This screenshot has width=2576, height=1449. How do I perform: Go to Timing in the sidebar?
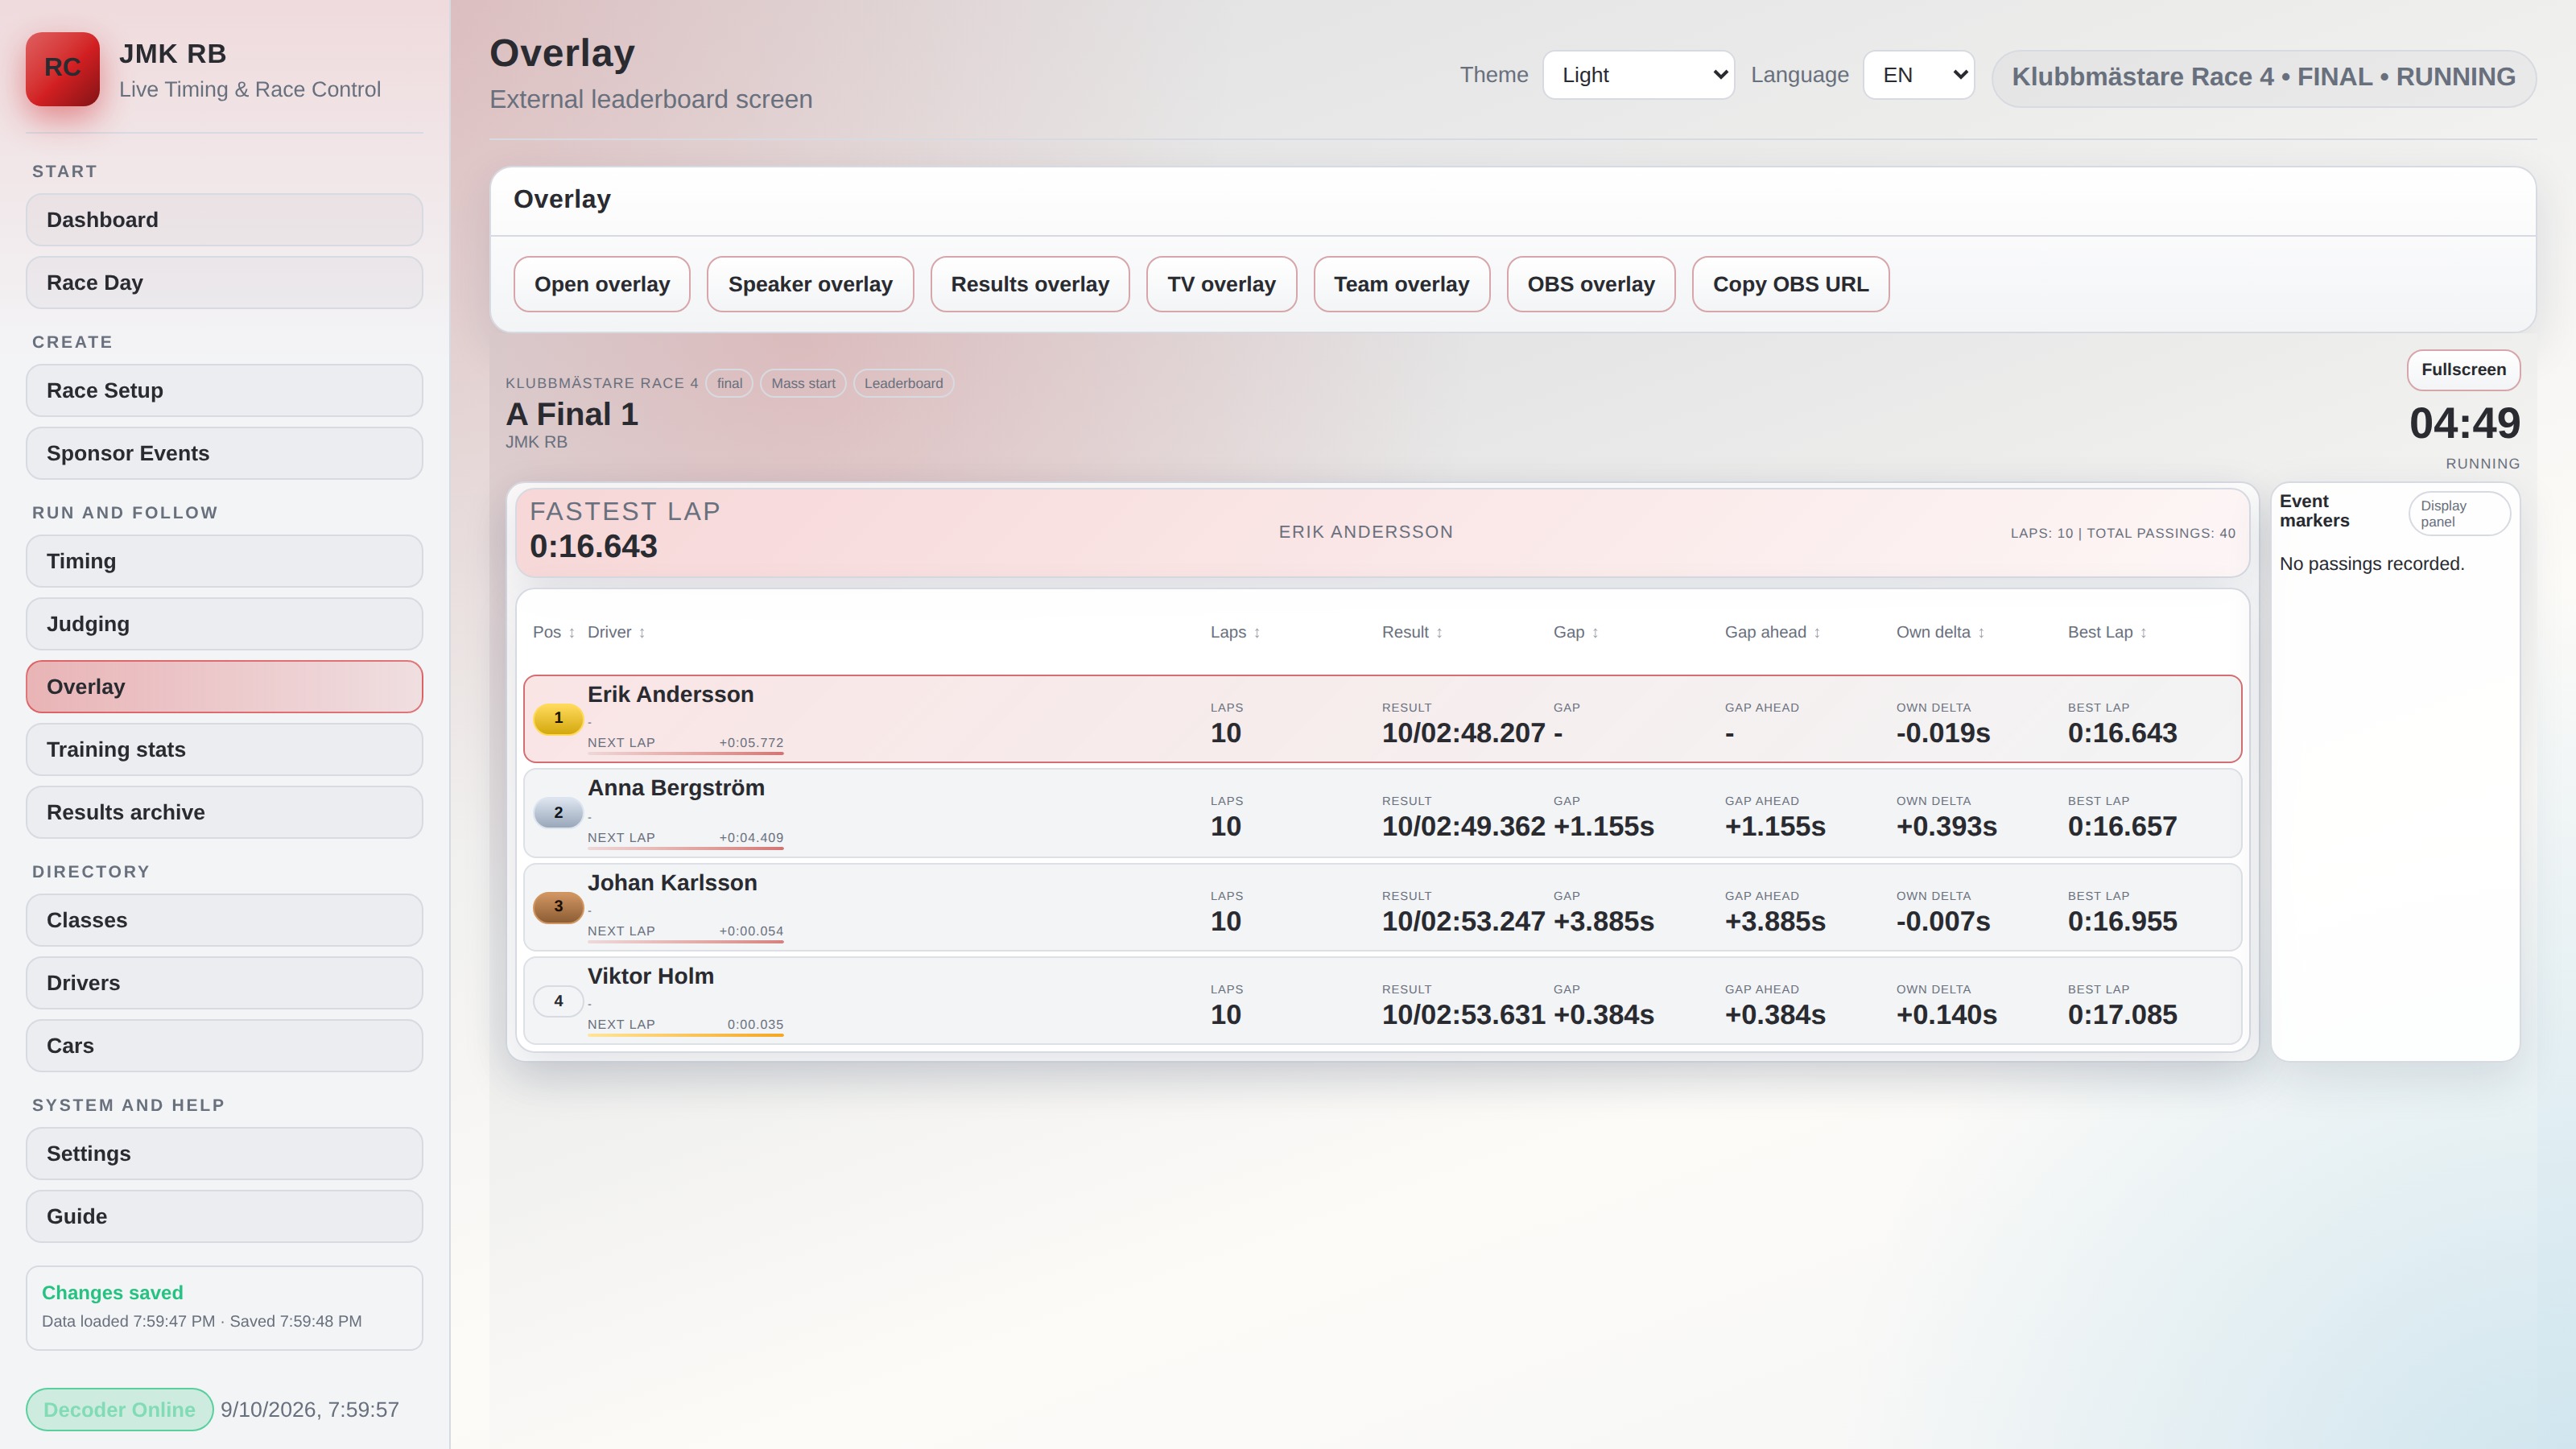[224, 561]
